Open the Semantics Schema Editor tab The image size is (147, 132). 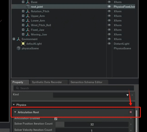click(86, 82)
